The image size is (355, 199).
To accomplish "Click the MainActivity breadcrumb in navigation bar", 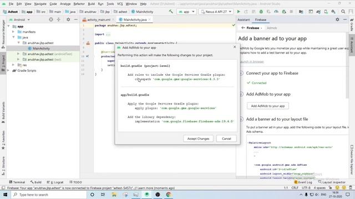I will pos(142,12).
